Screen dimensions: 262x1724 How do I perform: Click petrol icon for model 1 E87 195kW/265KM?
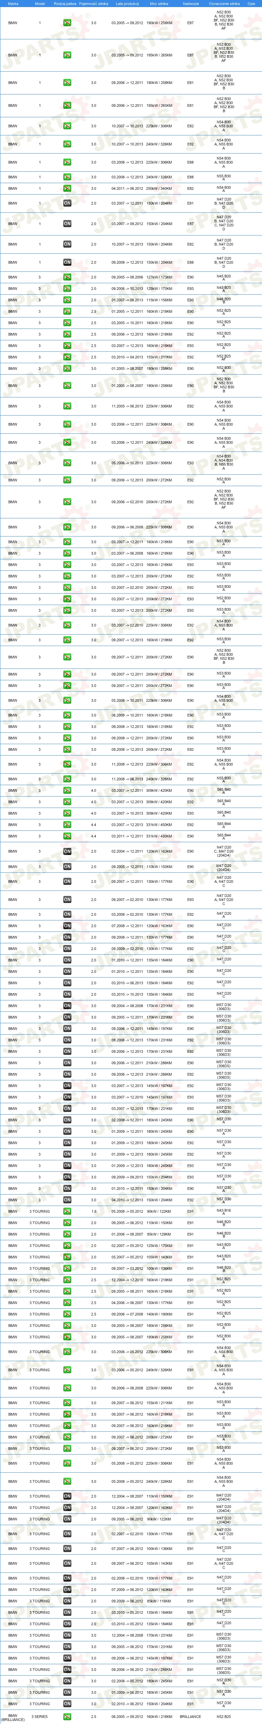coord(67,55)
